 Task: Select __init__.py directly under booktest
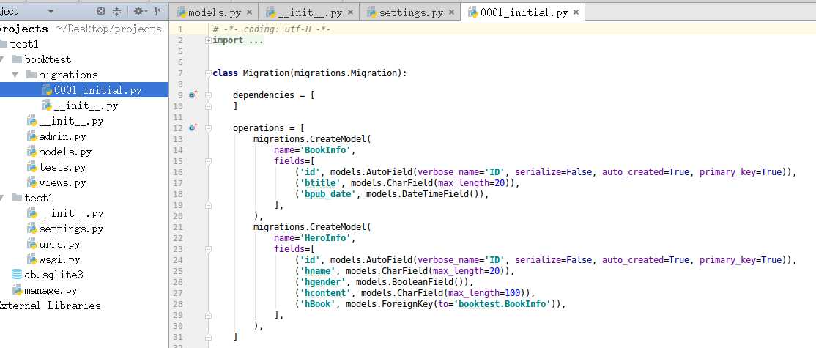(71, 122)
